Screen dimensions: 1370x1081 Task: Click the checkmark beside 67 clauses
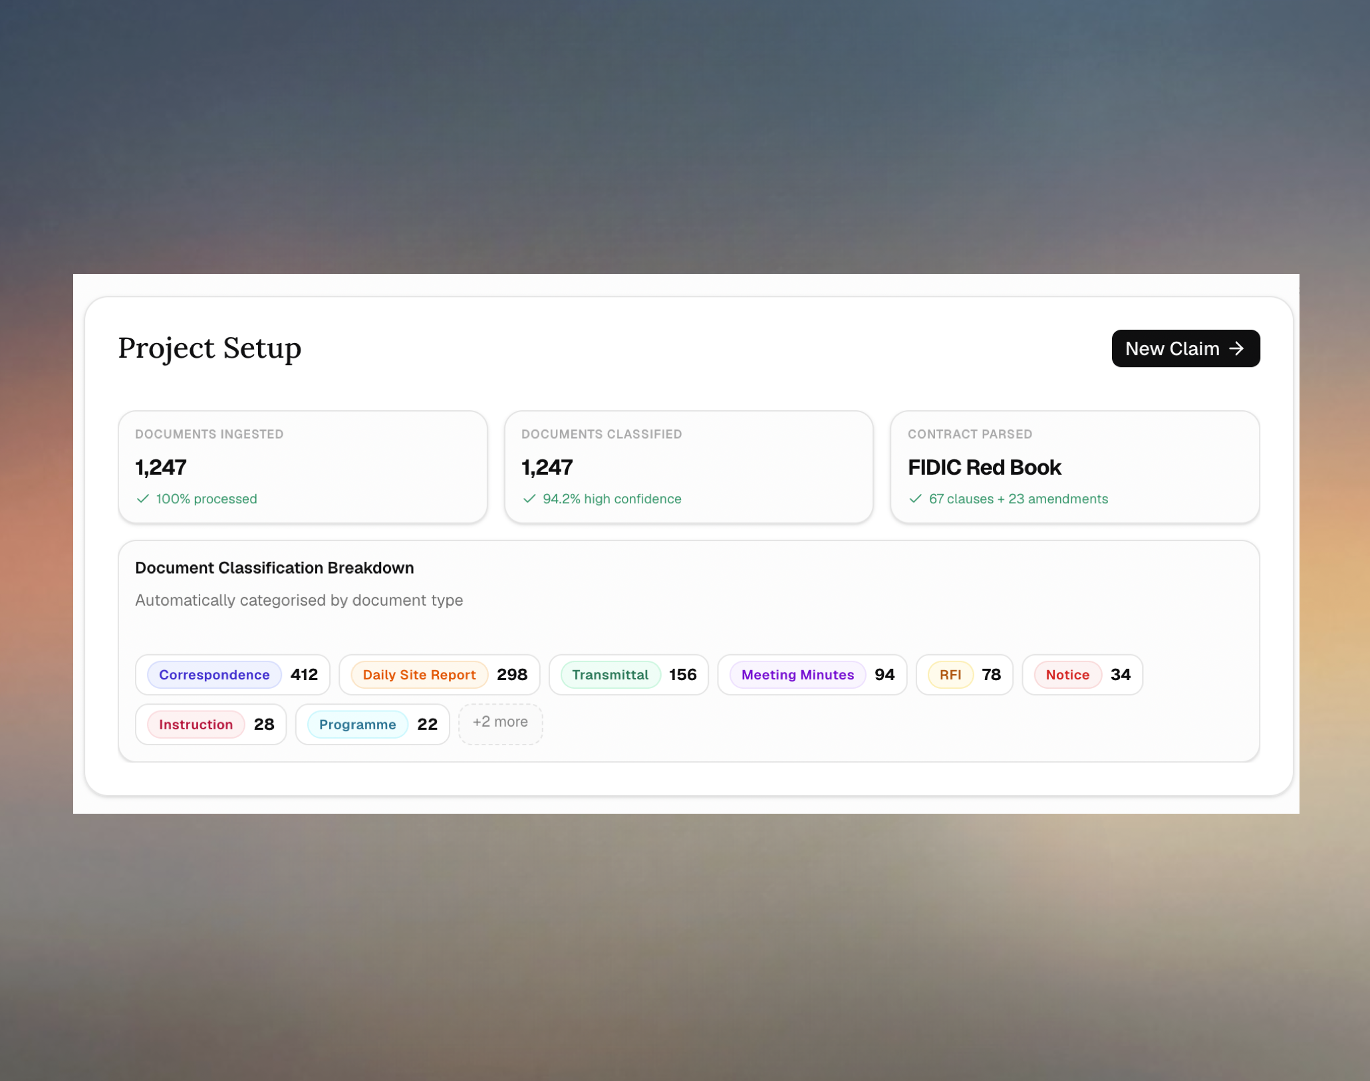pos(915,499)
